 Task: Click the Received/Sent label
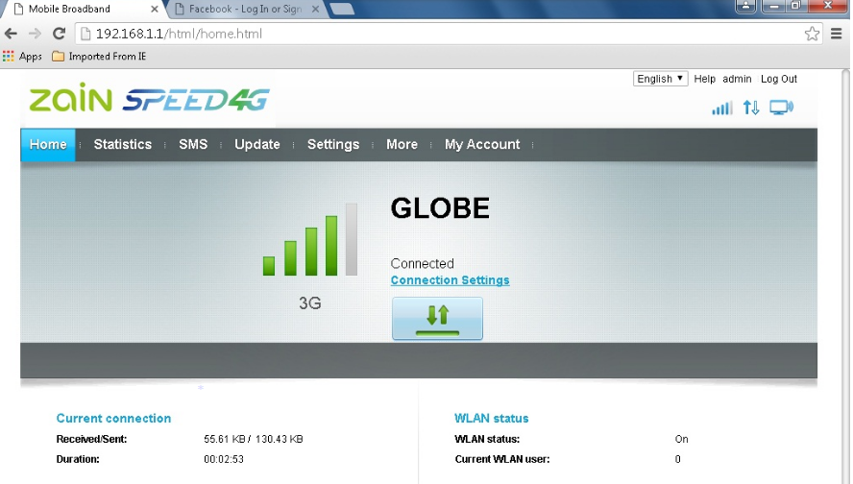coord(91,439)
